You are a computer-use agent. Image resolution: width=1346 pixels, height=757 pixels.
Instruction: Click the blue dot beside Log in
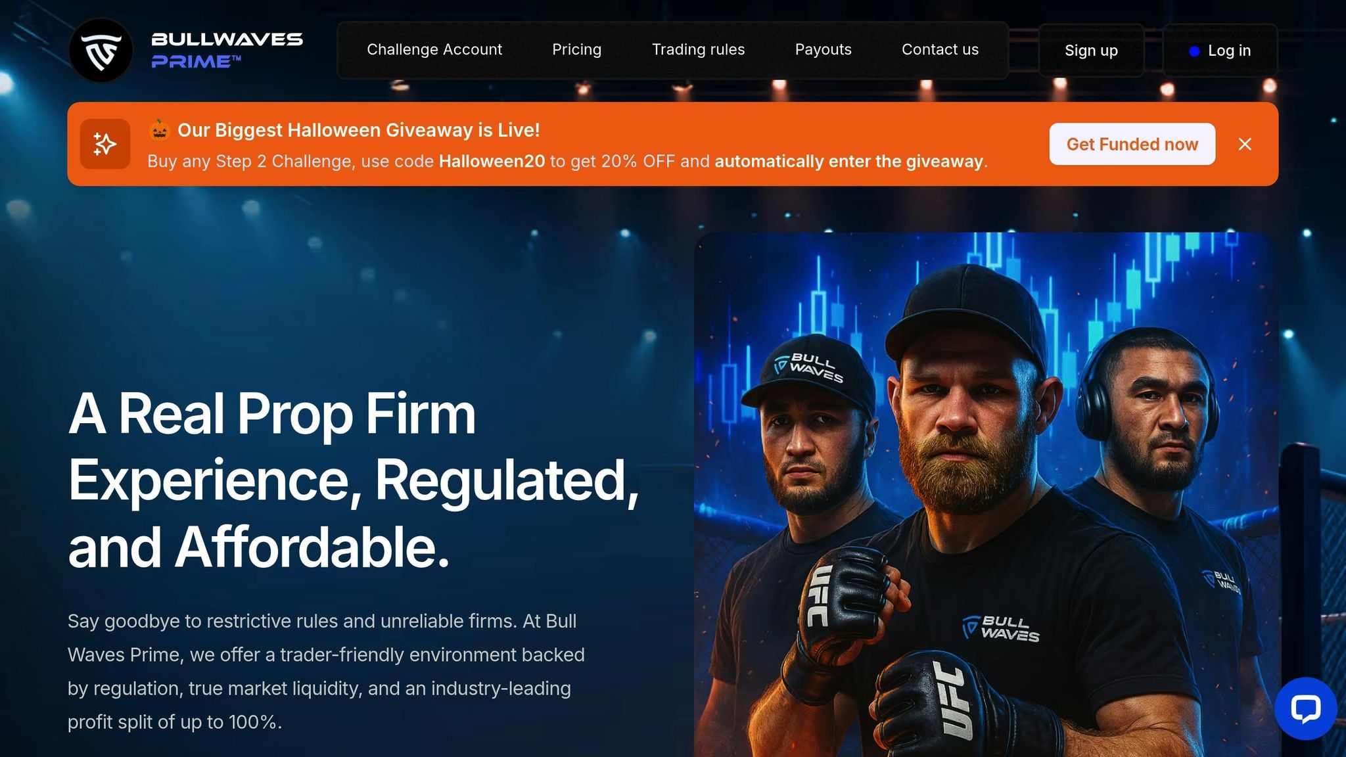pyautogui.click(x=1194, y=51)
